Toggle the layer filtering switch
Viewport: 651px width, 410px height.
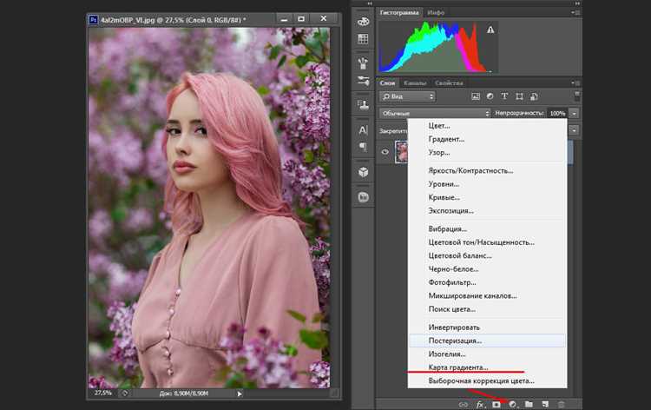pos(576,96)
